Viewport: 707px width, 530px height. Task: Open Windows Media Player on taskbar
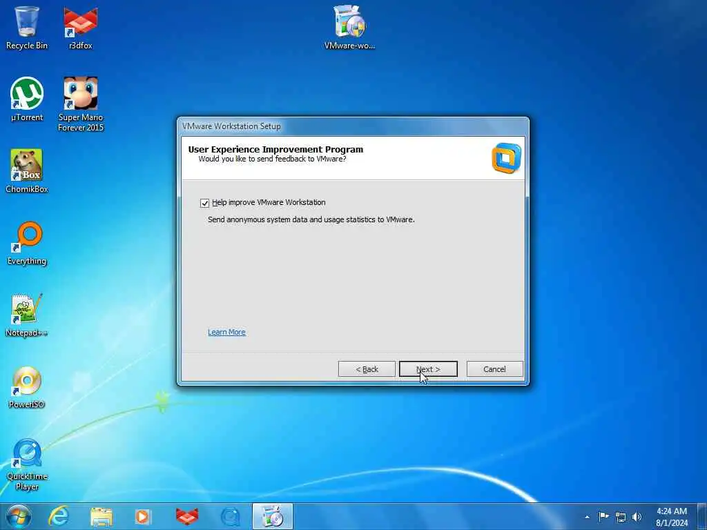click(144, 517)
